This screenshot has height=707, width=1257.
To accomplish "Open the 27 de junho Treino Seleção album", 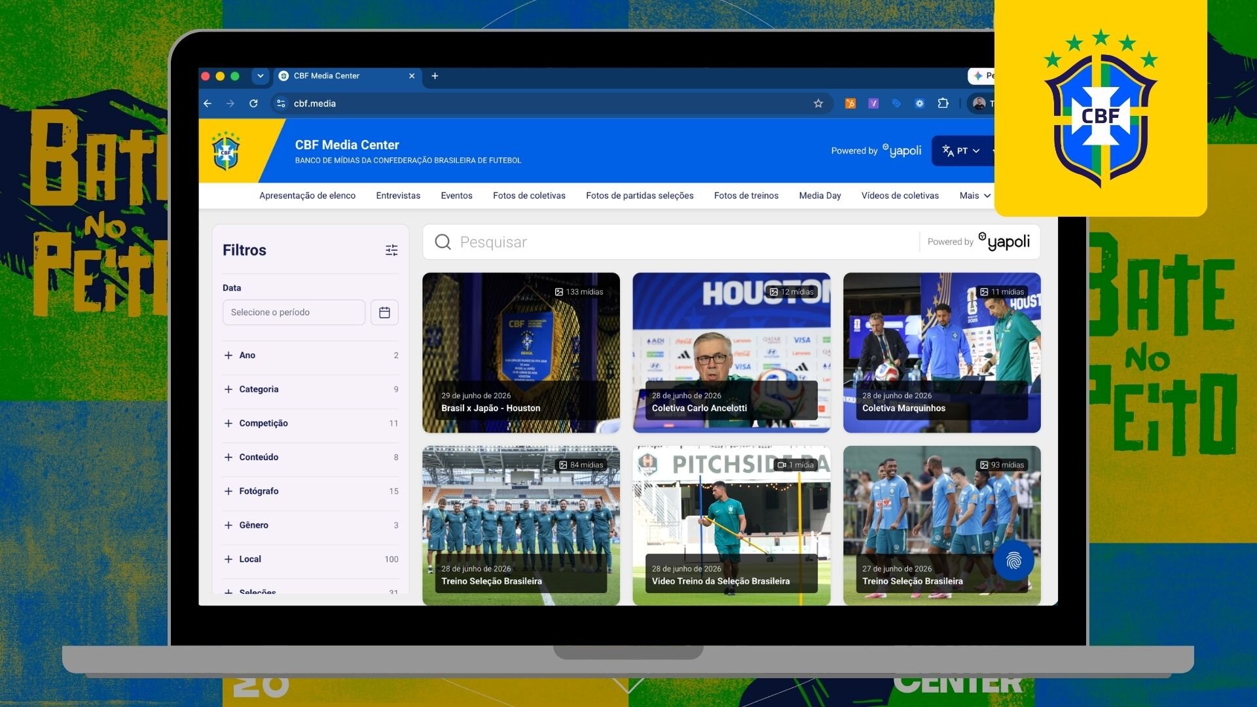I will coord(941,526).
